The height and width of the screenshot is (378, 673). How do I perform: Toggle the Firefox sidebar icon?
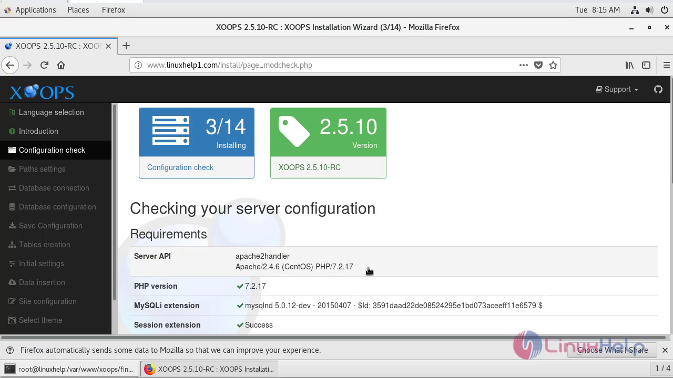pyautogui.click(x=646, y=65)
